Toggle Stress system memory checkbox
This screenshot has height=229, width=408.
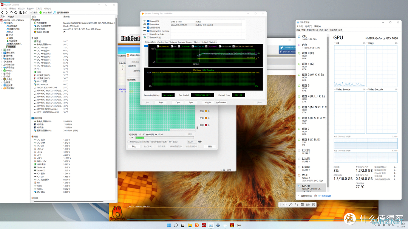click(x=148, y=31)
